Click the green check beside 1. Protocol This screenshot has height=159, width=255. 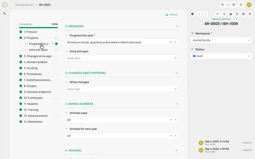21,32
